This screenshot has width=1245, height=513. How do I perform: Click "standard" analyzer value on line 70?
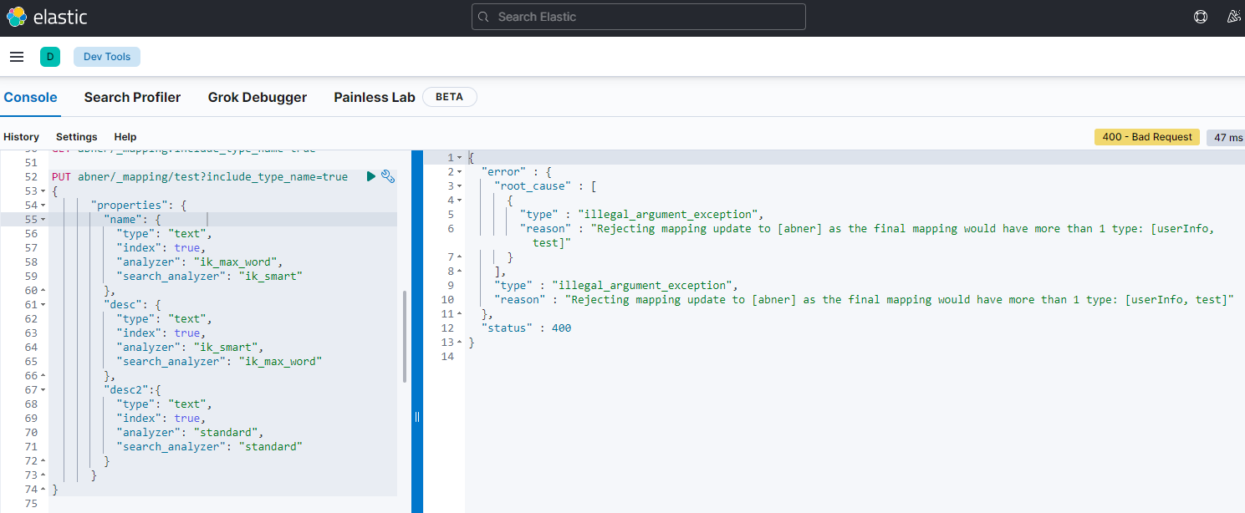click(226, 433)
